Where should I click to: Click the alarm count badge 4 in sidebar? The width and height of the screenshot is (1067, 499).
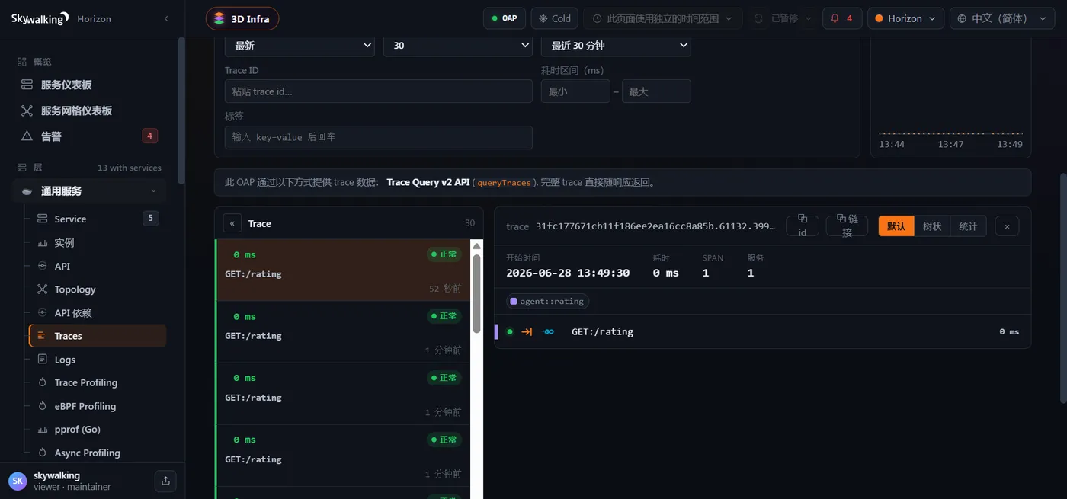click(x=150, y=136)
